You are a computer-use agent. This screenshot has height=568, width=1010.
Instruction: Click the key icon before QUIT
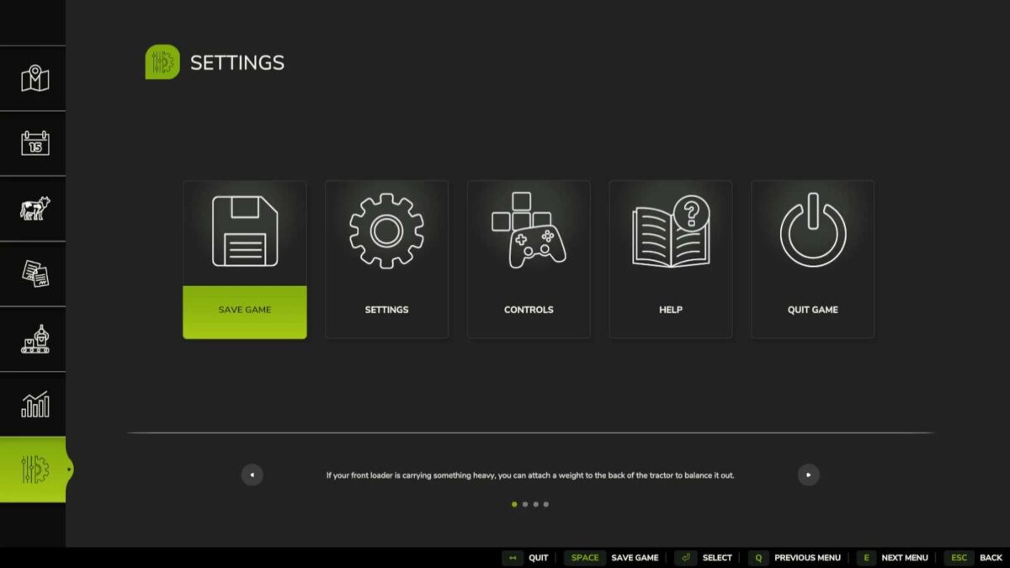point(513,558)
